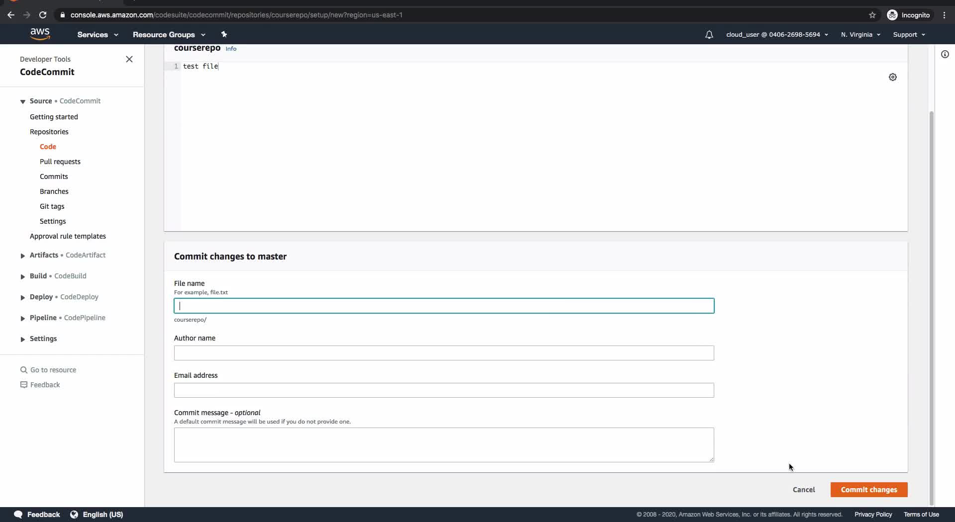The image size is (955, 522).
Task: Click the Commit changes button
Action: pos(869,490)
